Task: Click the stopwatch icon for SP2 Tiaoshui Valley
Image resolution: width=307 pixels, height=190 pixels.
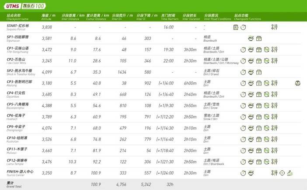Action: click(243, 72)
